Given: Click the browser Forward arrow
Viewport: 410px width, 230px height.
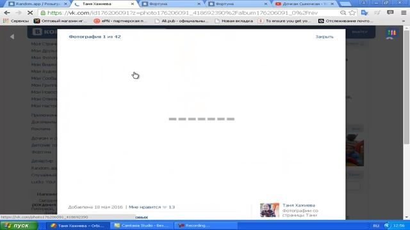Looking at the screenshot, I should coord(19,13).
